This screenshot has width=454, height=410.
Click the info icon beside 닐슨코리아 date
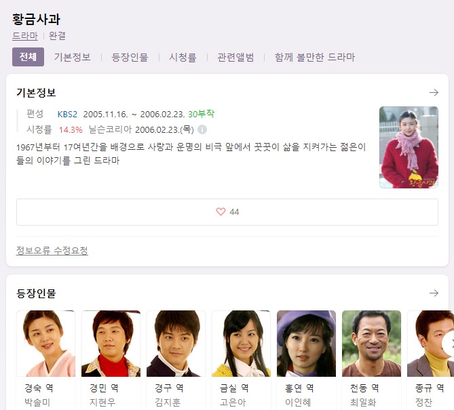tap(202, 129)
